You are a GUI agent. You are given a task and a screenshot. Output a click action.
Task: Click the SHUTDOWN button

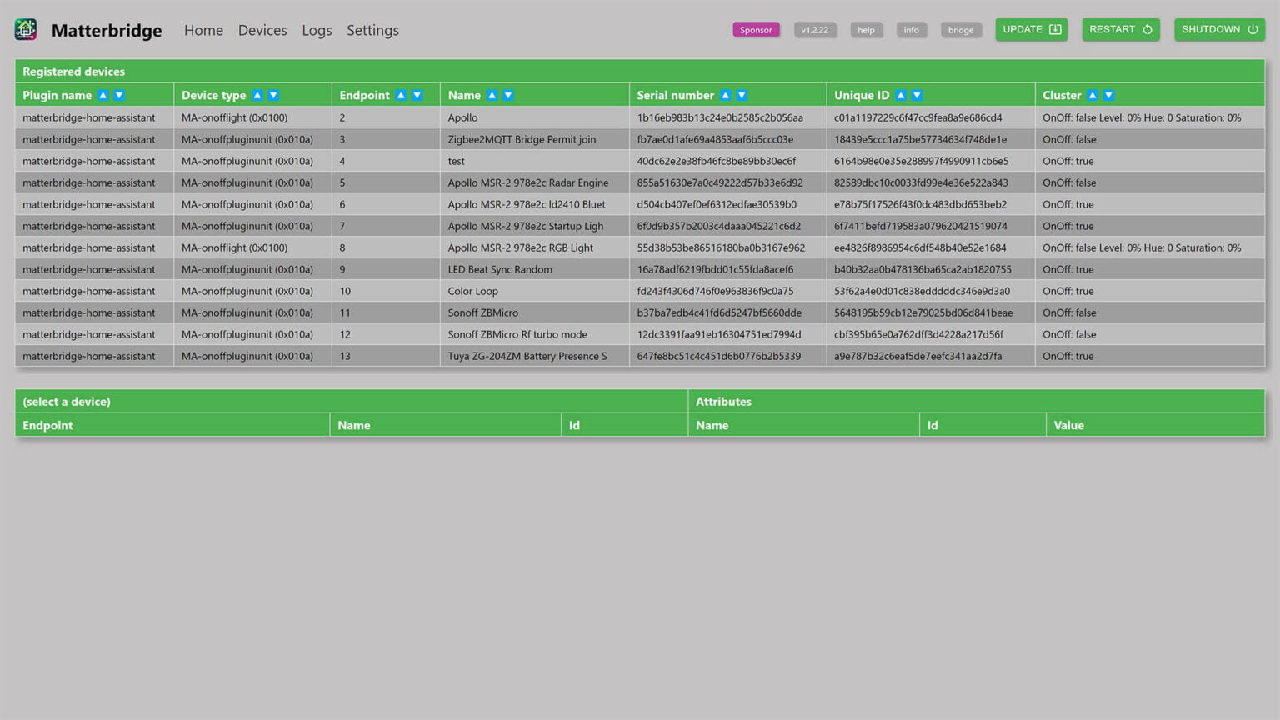[1218, 29]
